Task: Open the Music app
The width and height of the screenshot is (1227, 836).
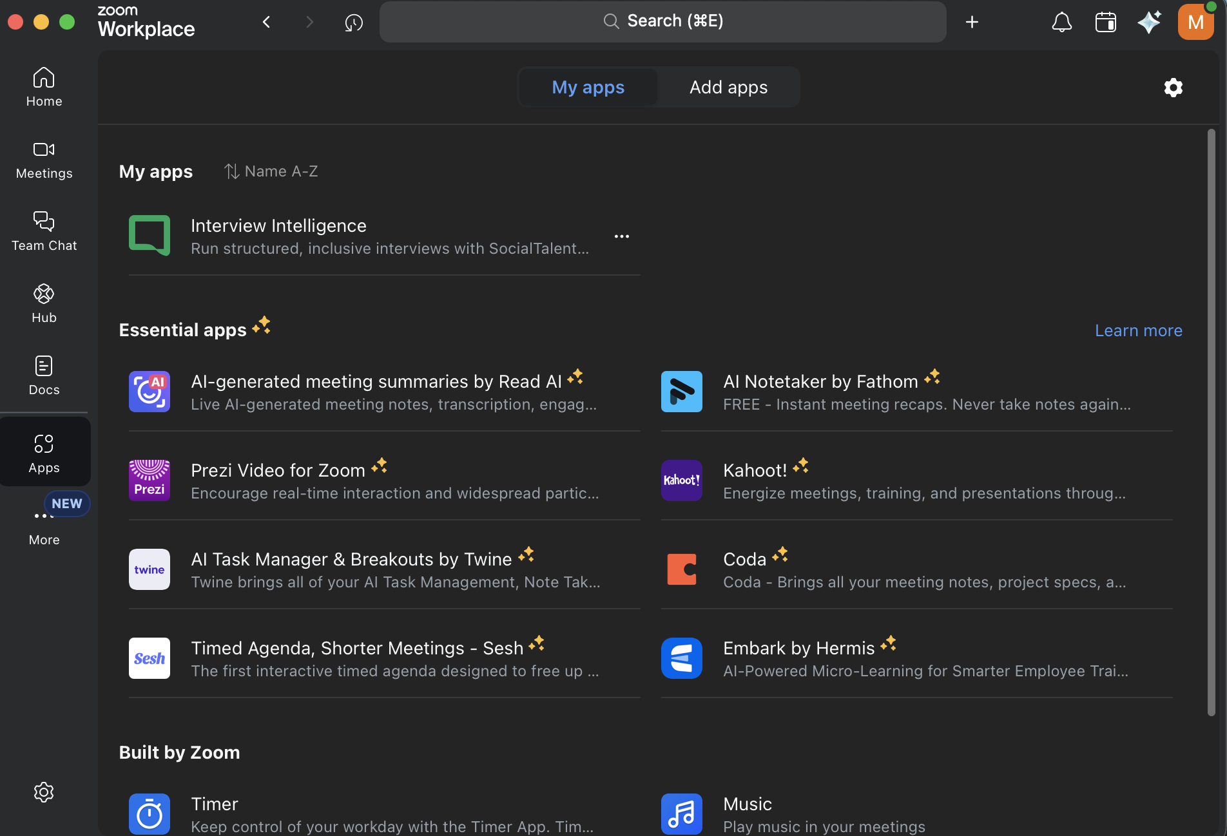Action: click(747, 804)
